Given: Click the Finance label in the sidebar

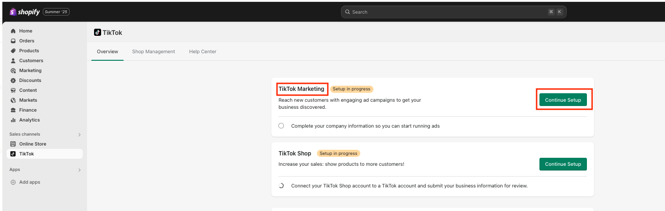Looking at the screenshot, I should pyautogui.click(x=28, y=110).
